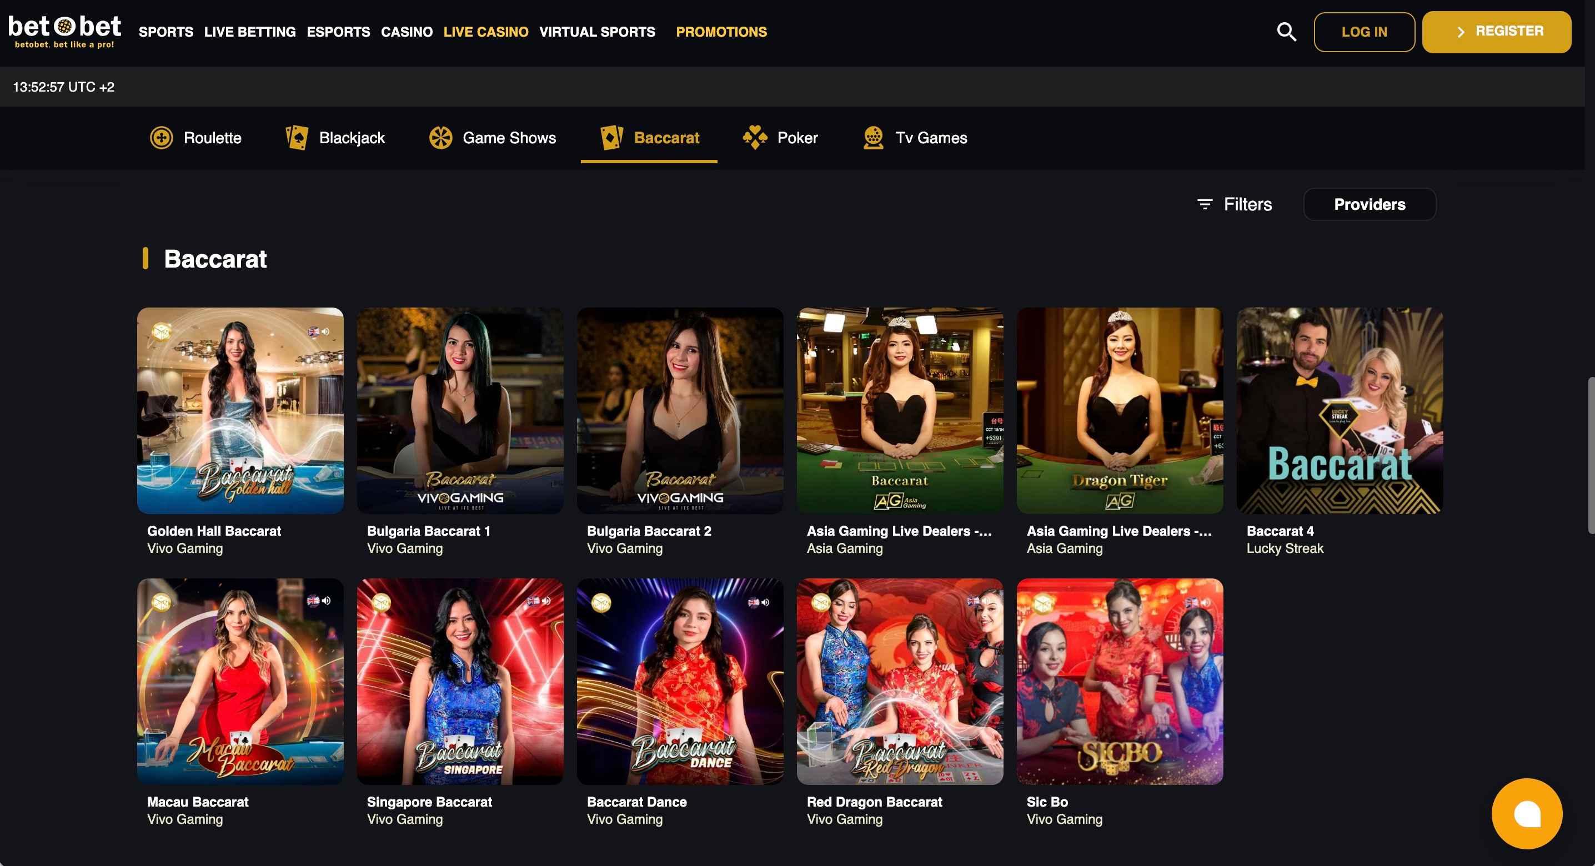
Task: Open Sic Bo title link
Action: pyautogui.click(x=1047, y=802)
